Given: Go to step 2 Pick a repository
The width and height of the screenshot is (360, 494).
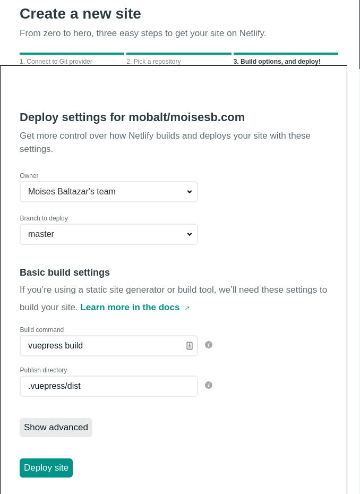Looking at the screenshot, I should click(x=153, y=62).
